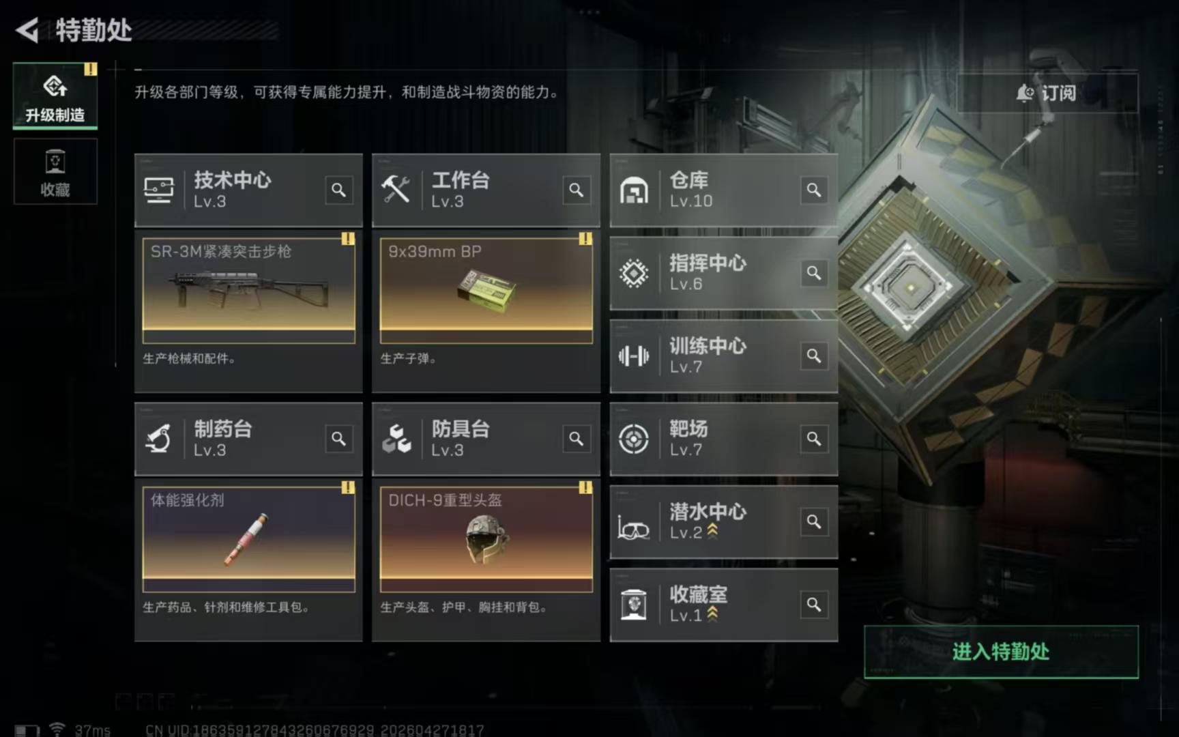Open magnifier details for 技术中心
The image size is (1179, 737).
coord(338,190)
